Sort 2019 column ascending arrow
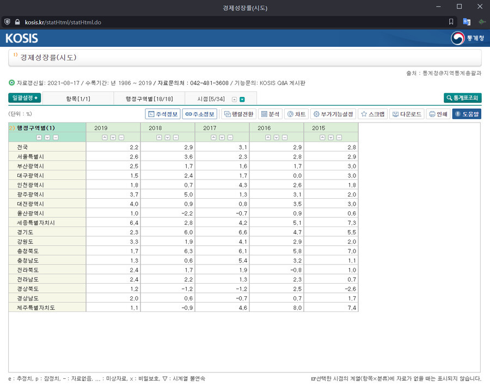Image resolution: width=490 pixels, height=386 pixels. click(x=105, y=138)
